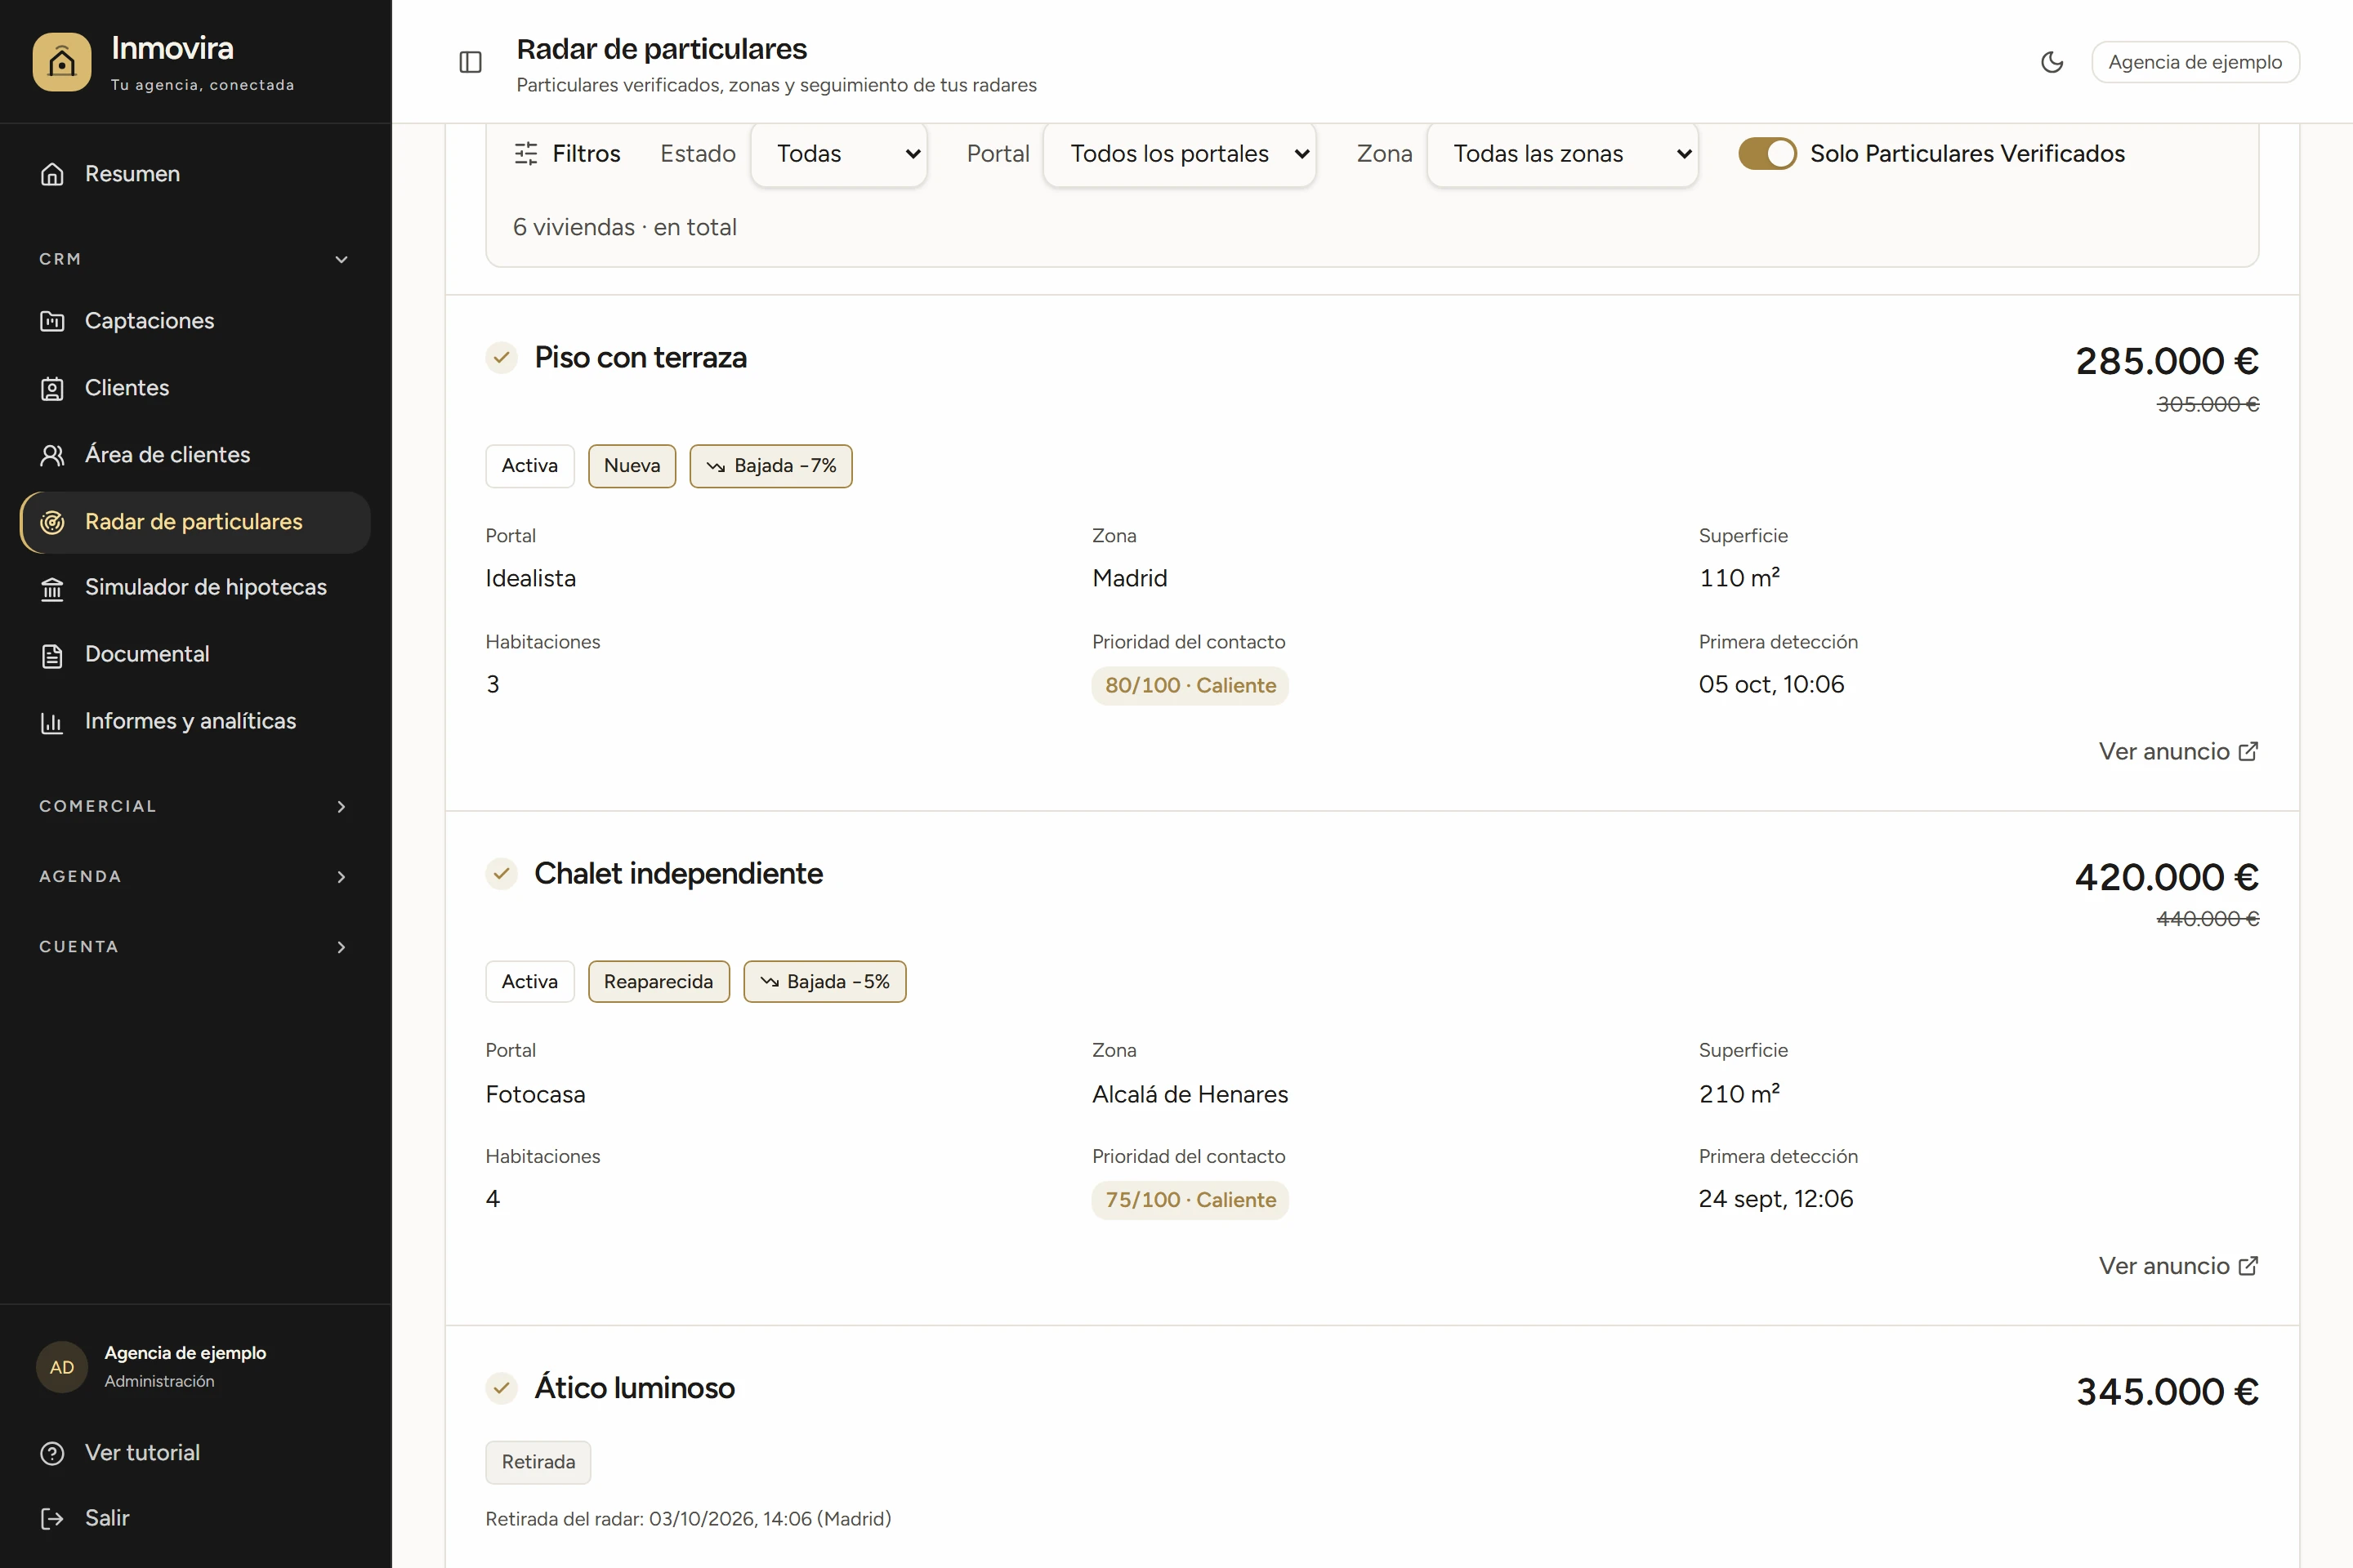Click the Bajada -5% price drop badge
Viewport: 2353px width, 1568px height.
click(824, 982)
